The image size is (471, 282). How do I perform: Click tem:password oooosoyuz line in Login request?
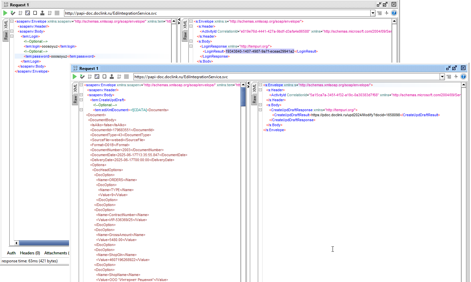tap(59, 56)
